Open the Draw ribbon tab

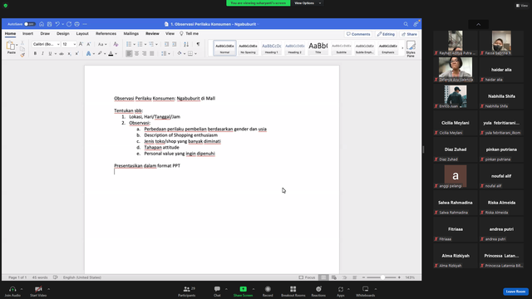(45, 33)
